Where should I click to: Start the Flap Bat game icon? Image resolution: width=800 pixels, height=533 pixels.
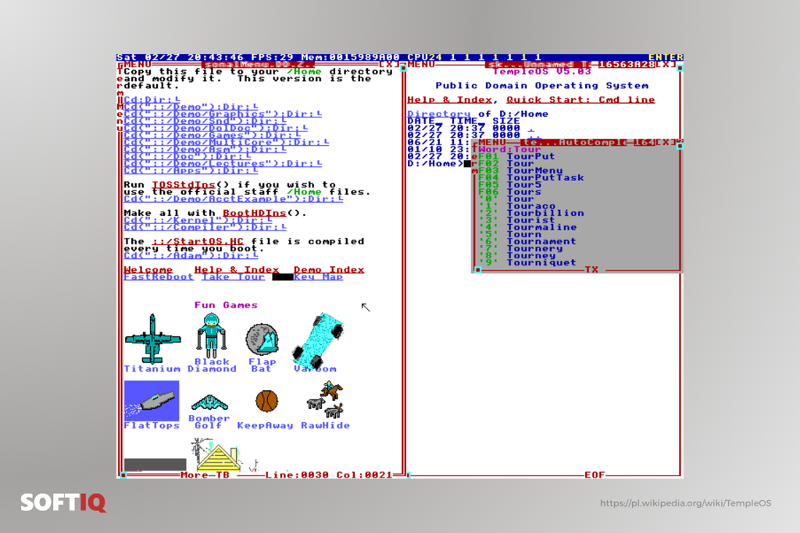click(262, 339)
